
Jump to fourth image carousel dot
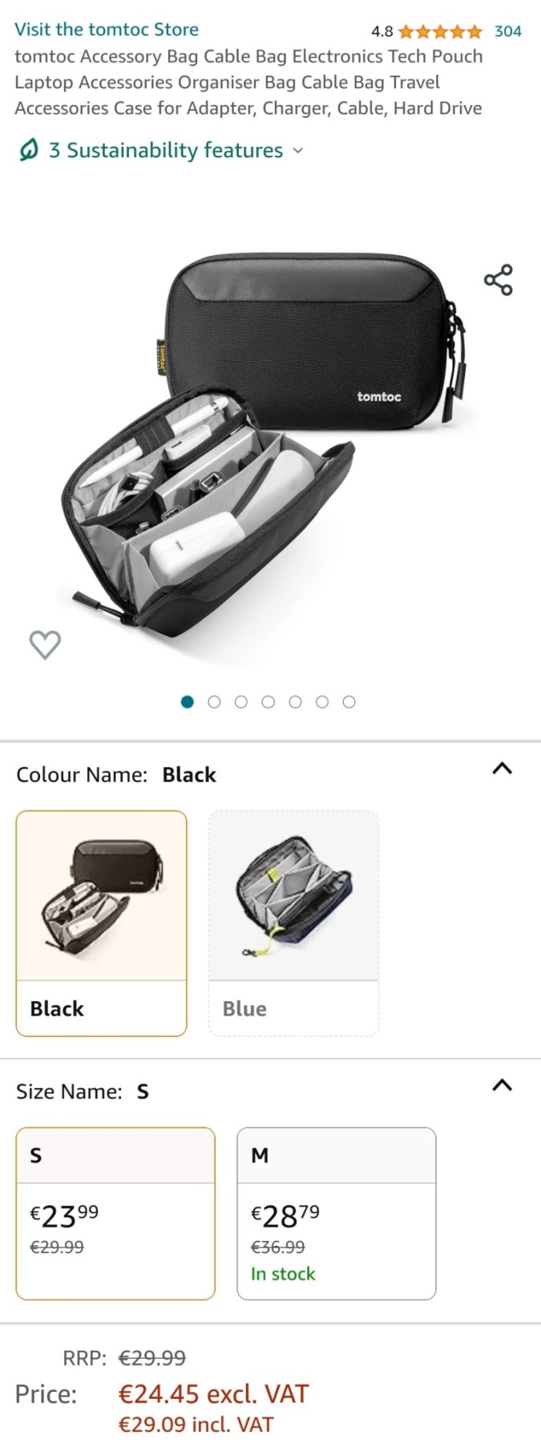(268, 702)
